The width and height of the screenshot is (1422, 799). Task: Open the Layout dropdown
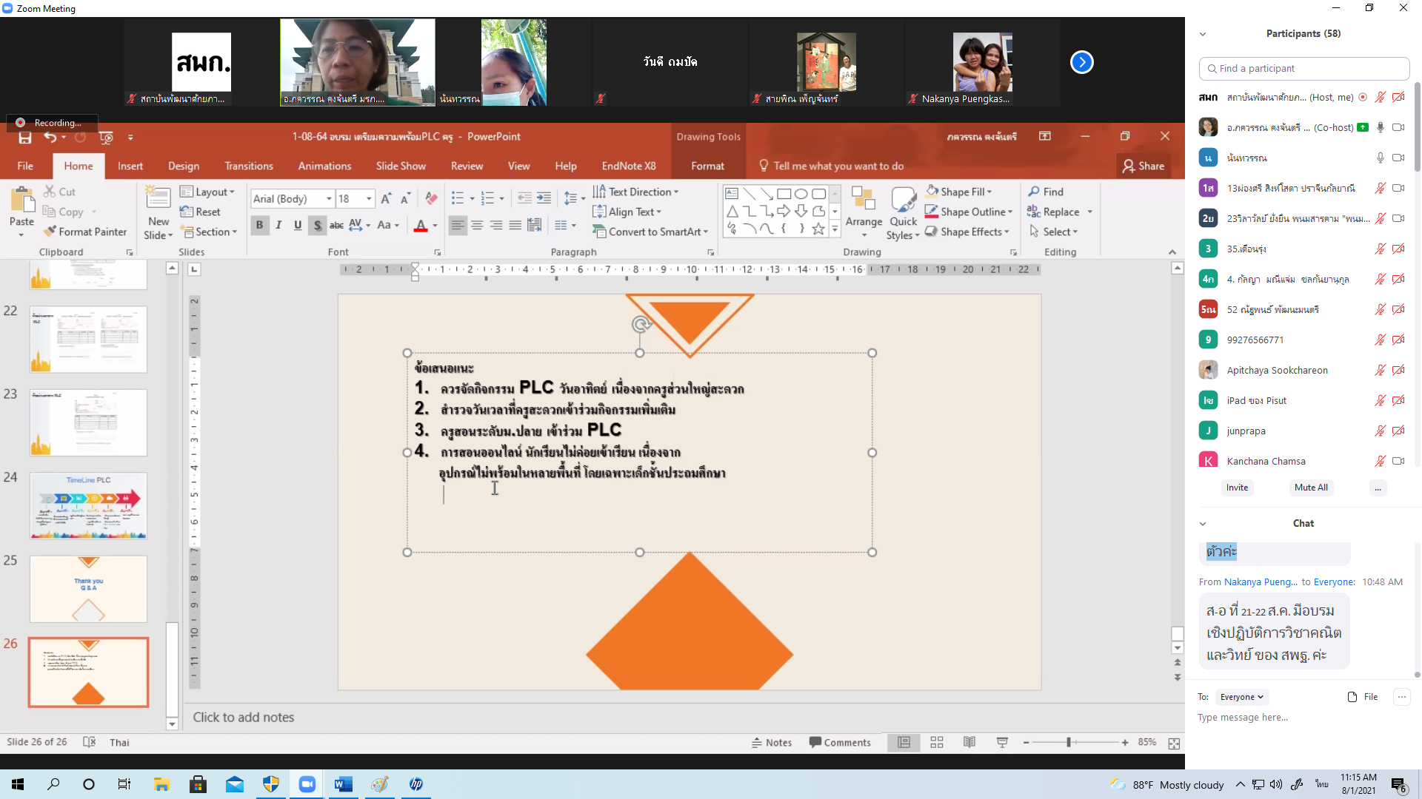[207, 192]
